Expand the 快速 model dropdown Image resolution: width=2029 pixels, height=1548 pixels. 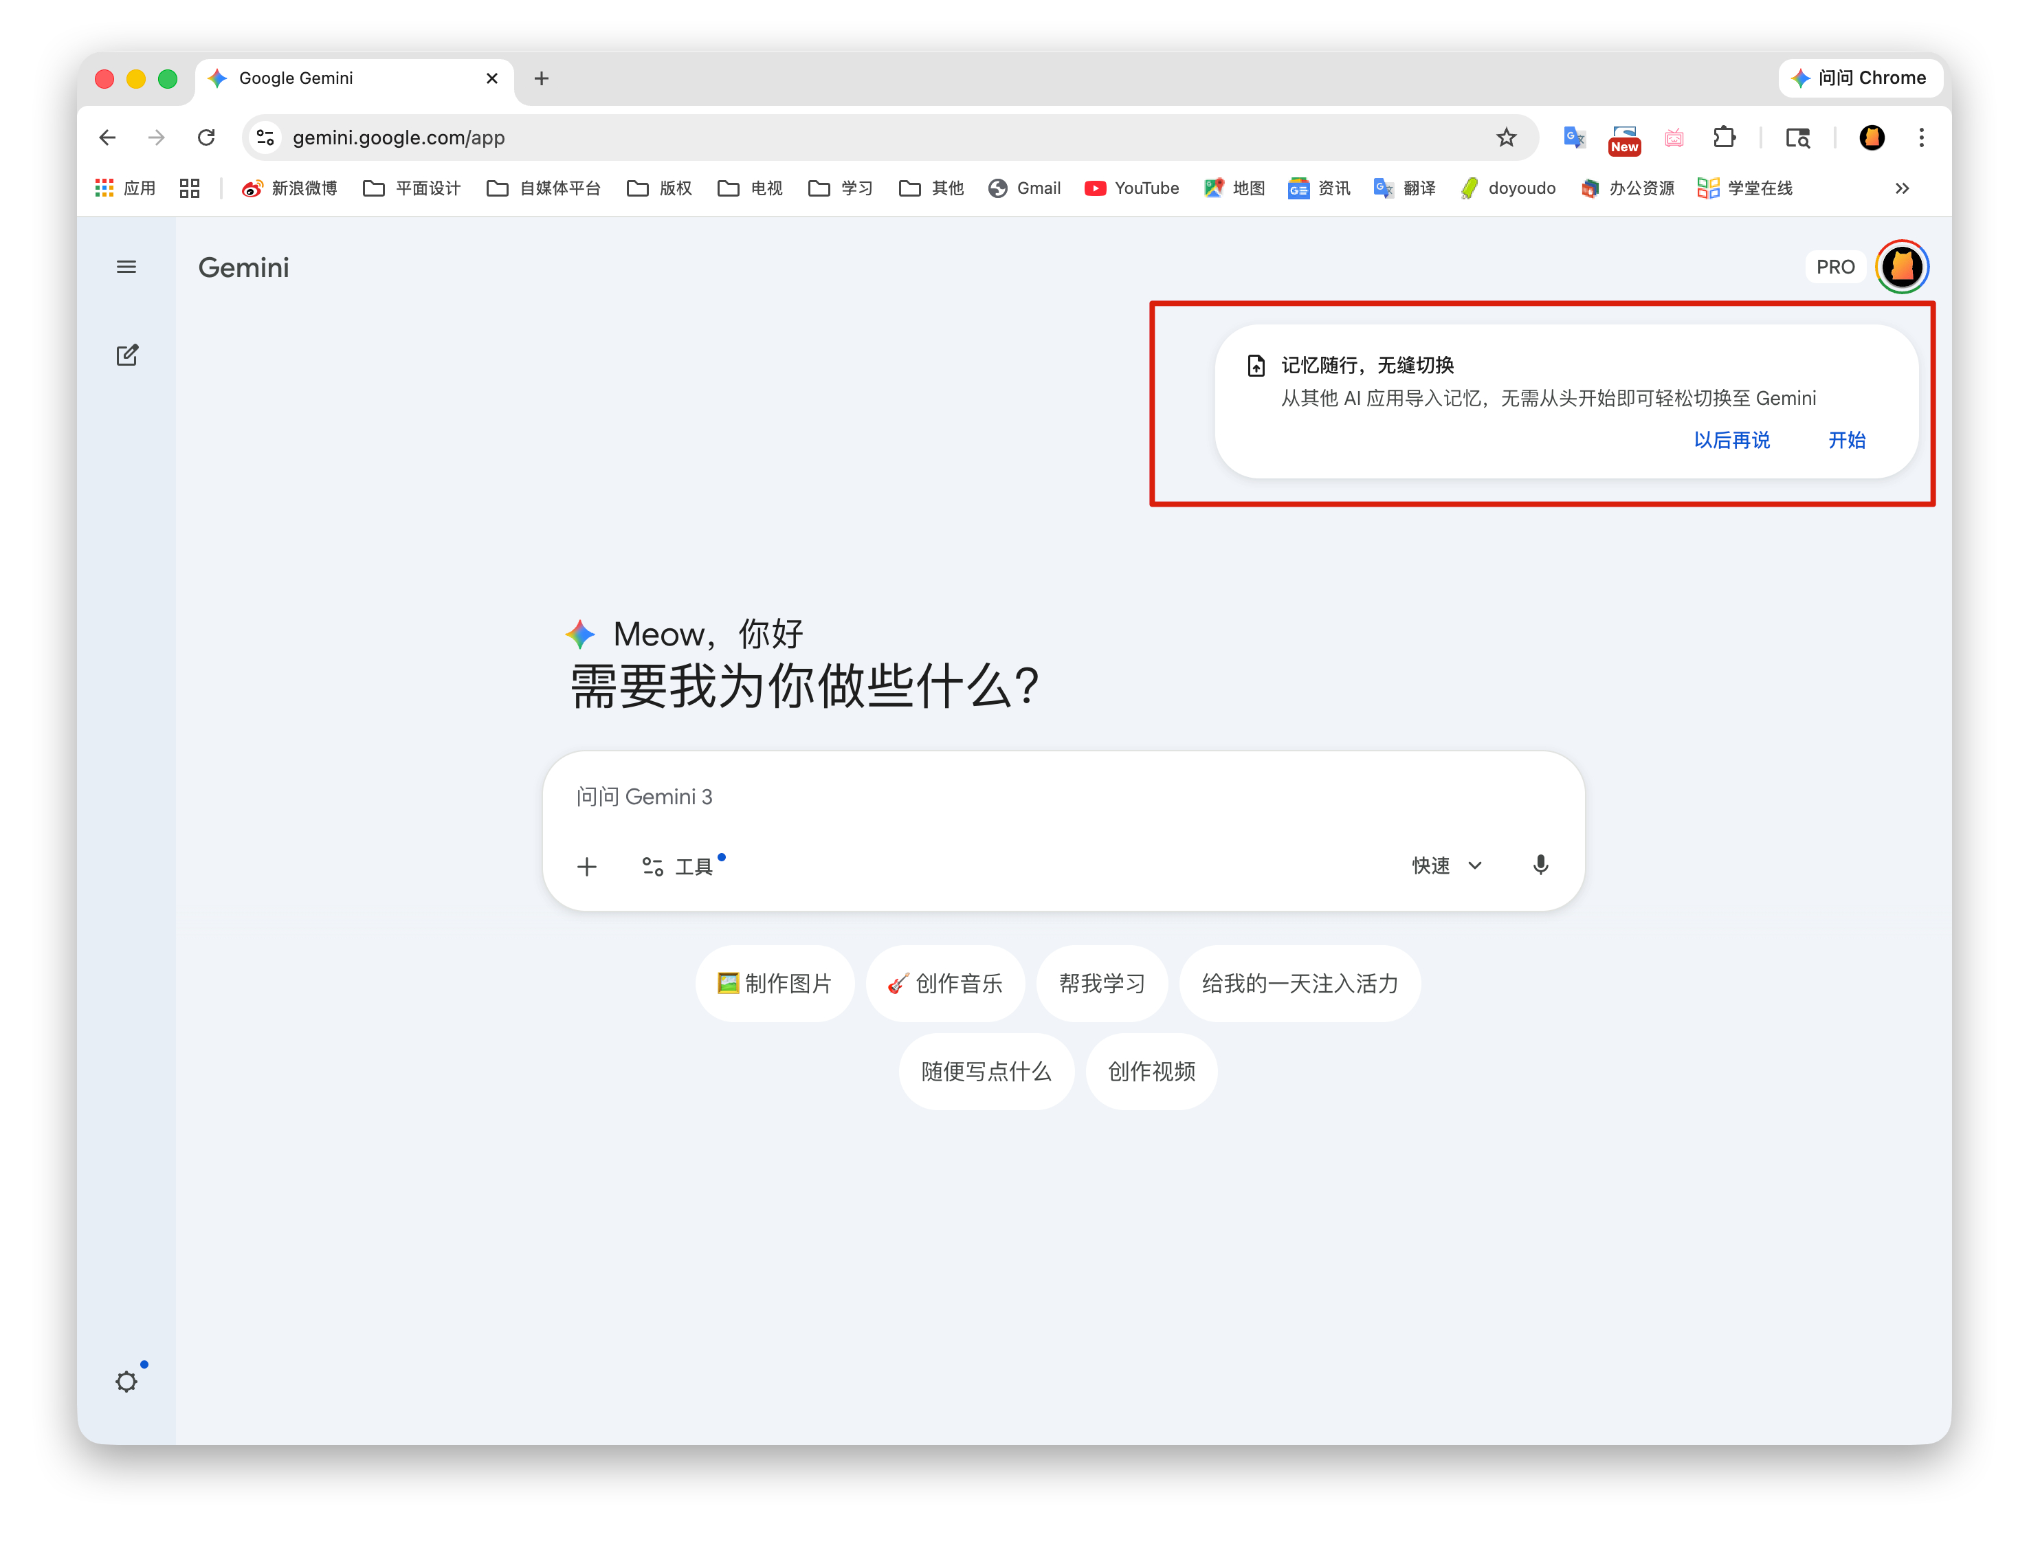(1447, 865)
